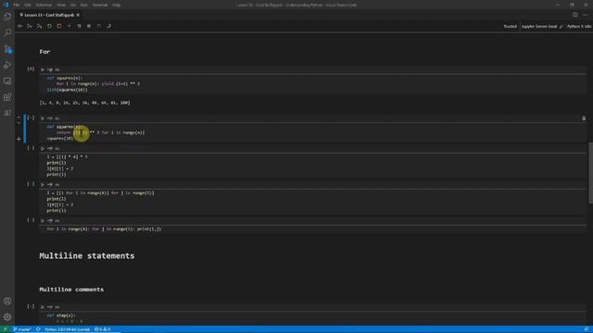Viewport: 593px width, 333px height.
Task: Click inside the squares(10) code line
Action: coord(60,139)
